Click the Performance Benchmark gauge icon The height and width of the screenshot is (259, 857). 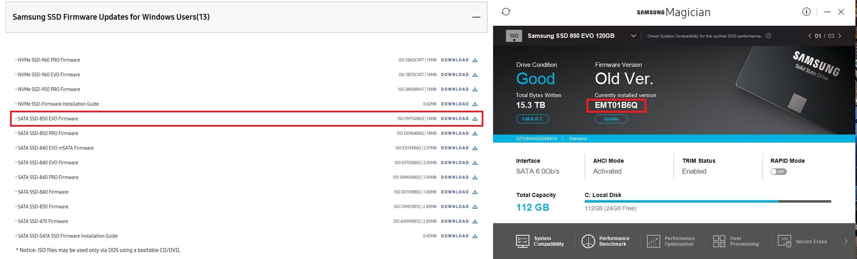(x=588, y=241)
